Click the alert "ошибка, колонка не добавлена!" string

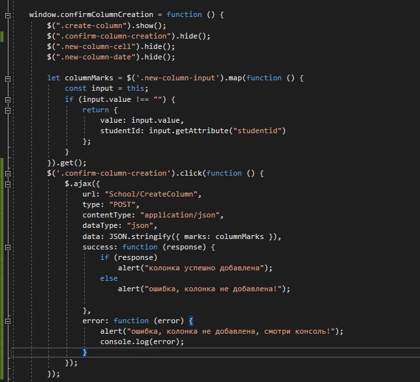[x=213, y=289]
